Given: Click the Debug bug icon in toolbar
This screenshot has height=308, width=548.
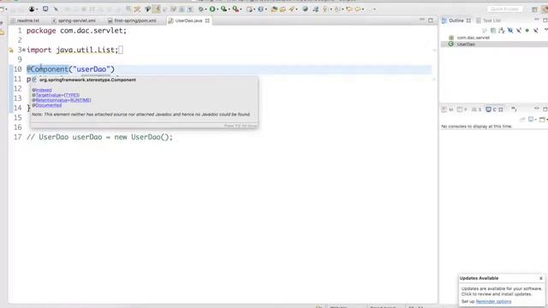Looking at the screenshot, I should (201, 9).
